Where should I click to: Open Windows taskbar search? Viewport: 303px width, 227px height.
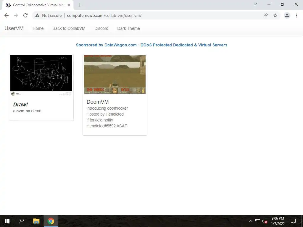pos(21,221)
